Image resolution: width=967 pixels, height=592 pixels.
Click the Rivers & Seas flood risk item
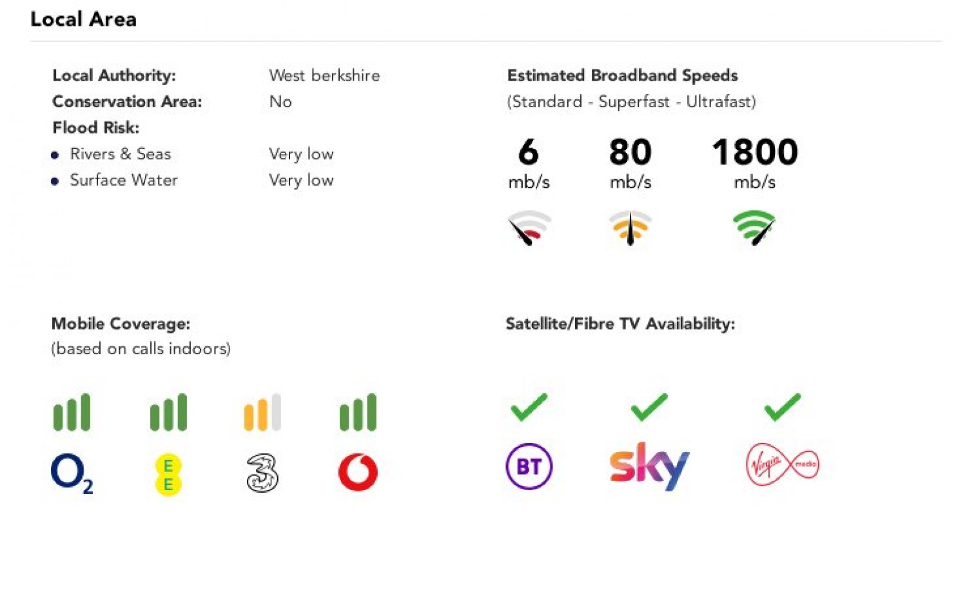coord(121,154)
